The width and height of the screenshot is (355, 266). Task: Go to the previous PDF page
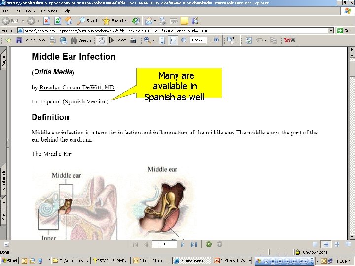(x=146, y=244)
